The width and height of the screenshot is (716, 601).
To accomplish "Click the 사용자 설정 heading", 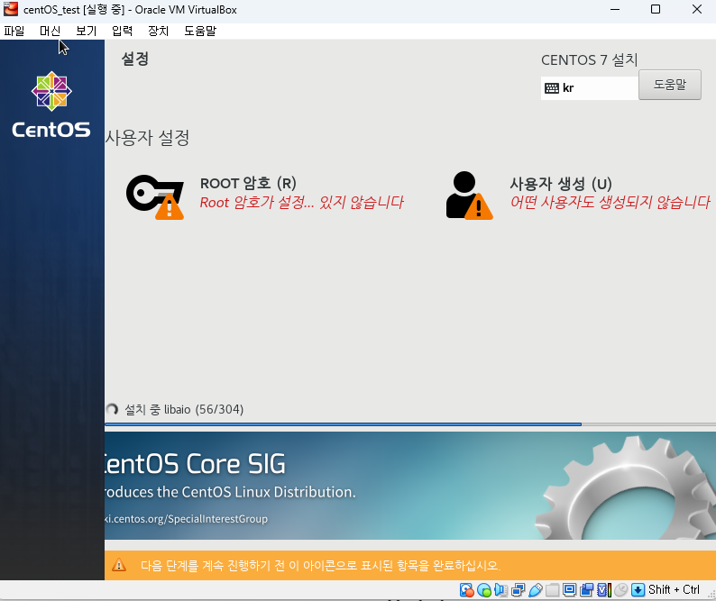I will 147,137.
